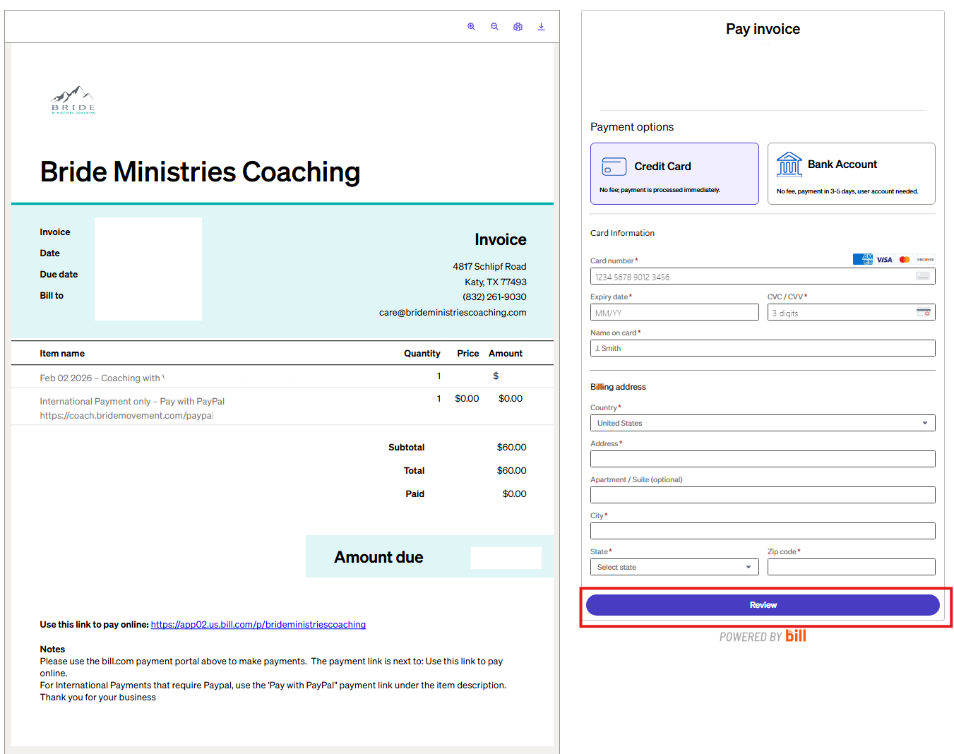Click the Visa card logo
The height and width of the screenshot is (754, 954).
click(x=884, y=259)
